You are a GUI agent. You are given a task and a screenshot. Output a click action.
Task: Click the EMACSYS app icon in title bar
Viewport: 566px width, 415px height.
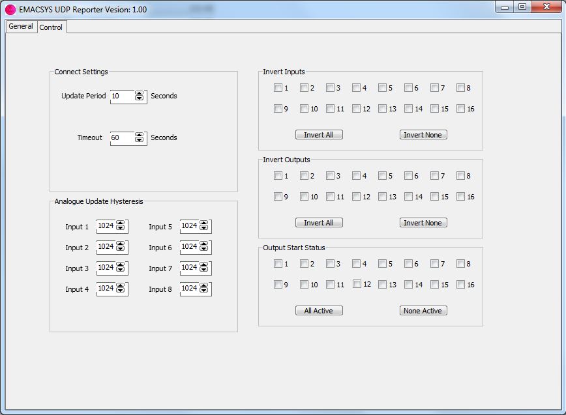click(x=10, y=9)
